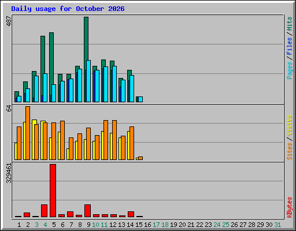Click day 5 on the x-axis
Screen dimensions: 296x231
point(54,225)
